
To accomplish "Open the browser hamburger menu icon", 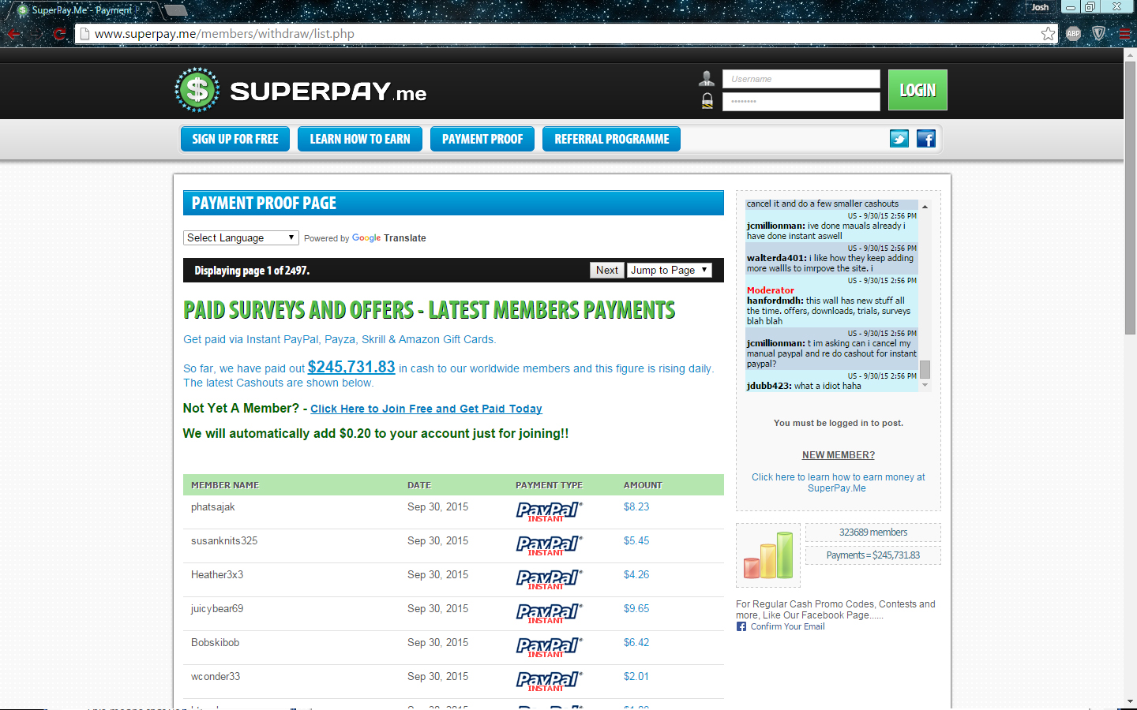I will click(x=1123, y=34).
